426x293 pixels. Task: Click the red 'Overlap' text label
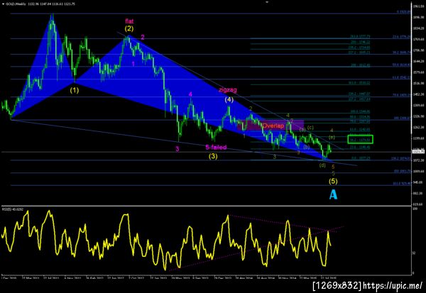point(273,126)
